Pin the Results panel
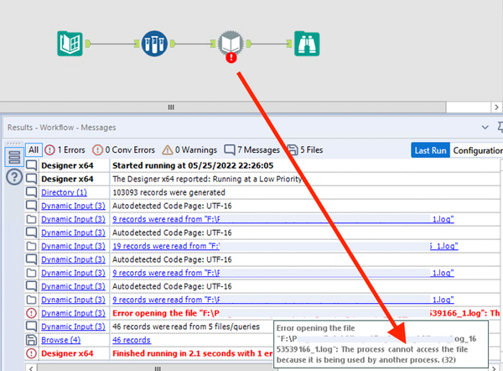Viewport: 503px width, 371px height. point(500,127)
